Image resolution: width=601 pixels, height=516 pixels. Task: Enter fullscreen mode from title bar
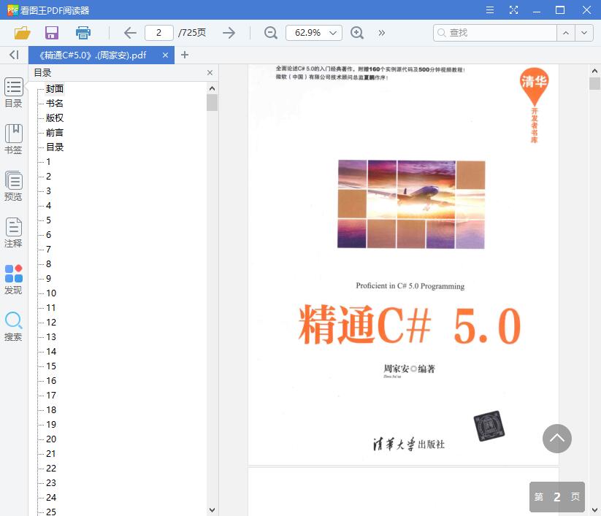(x=513, y=10)
